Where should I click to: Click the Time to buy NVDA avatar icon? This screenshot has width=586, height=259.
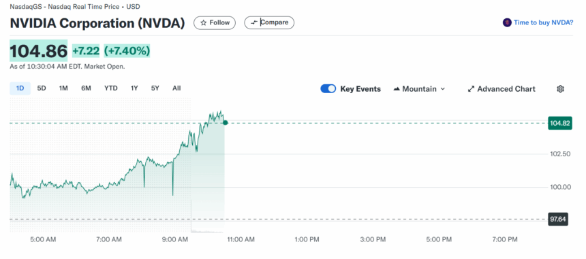507,22
